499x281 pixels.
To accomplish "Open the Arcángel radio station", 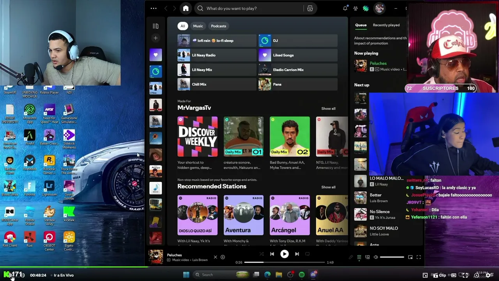I will pos(290,215).
